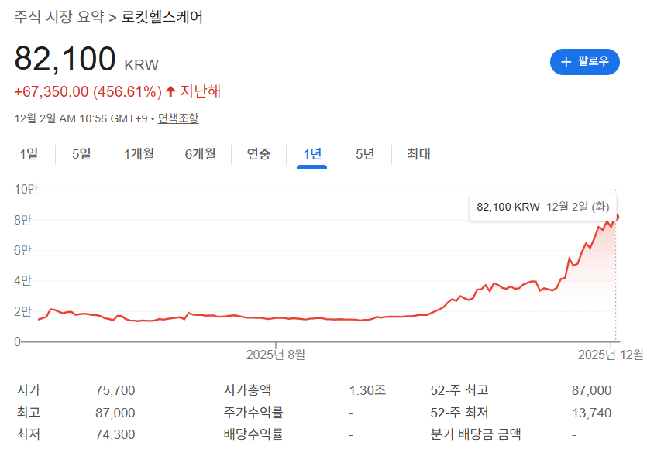Click the 2025년 8월 axis label
Viewport: 647px width, 456px height.
point(276,355)
